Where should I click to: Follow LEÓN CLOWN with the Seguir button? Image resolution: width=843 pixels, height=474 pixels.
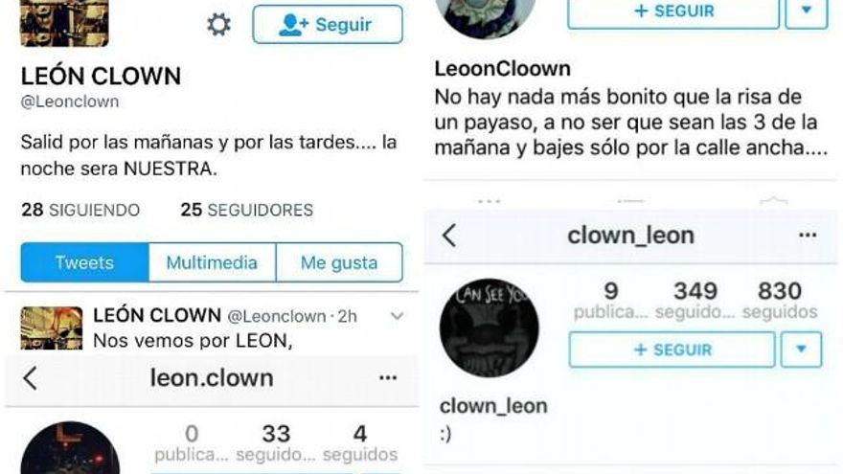click(328, 24)
